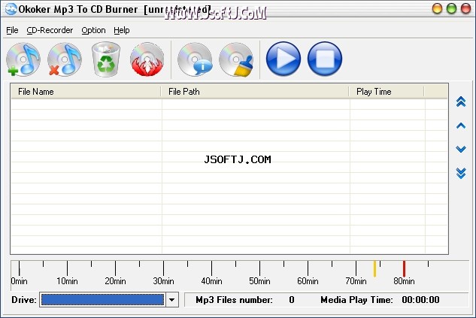Move item to bottom with the double down arrow
Screen dimensions: 476x318
point(461,173)
